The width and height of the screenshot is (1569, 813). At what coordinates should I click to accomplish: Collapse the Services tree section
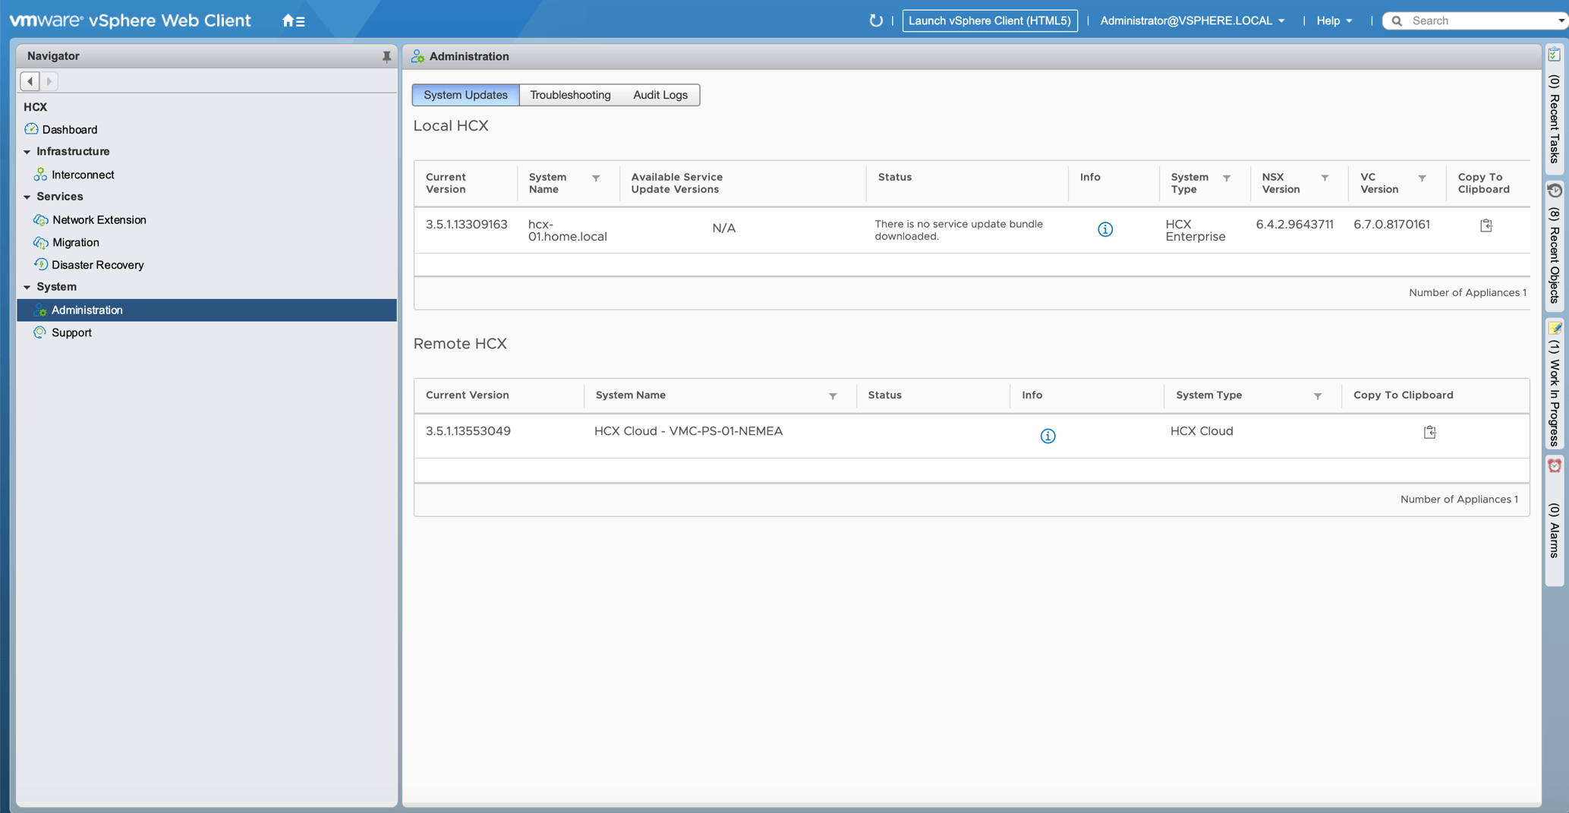pyautogui.click(x=27, y=197)
